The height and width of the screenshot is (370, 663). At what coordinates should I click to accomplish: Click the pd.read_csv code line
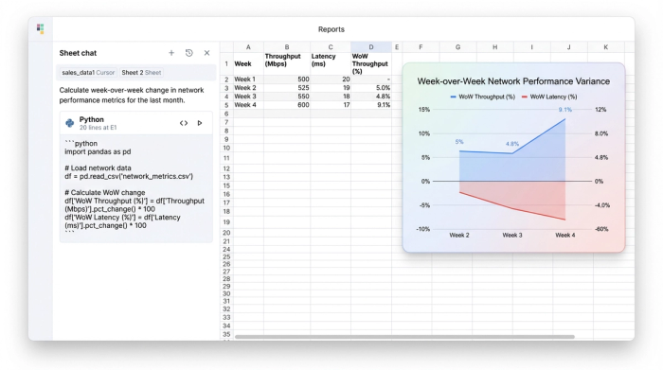[x=129, y=176]
